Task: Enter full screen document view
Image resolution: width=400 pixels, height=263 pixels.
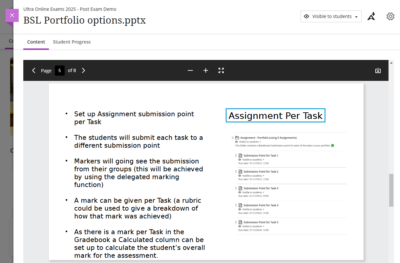Action: (x=221, y=70)
